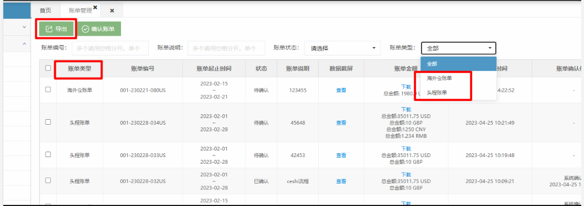Click the 导出 export button
The image size is (584, 206).
click(56, 29)
